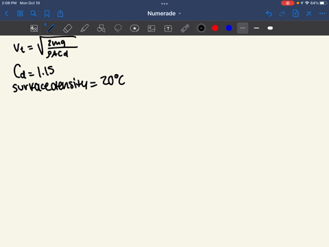Open the more options menu
The height and width of the screenshot is (247, 329).
pyautogui.click(x=322, y=14)
